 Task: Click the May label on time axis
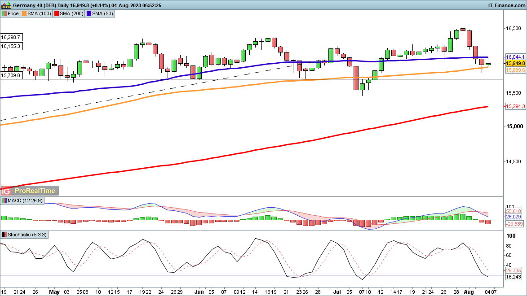(54, 292)
